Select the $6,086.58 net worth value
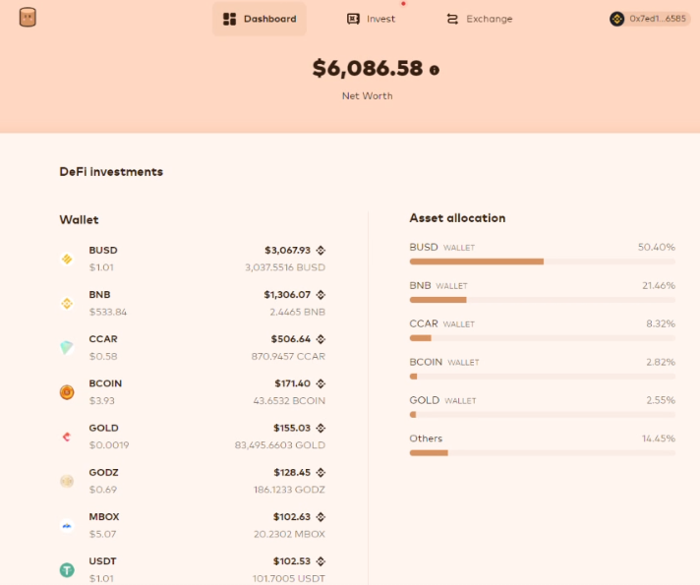Viewport: 700px width, 585px height. click(368, 68)
